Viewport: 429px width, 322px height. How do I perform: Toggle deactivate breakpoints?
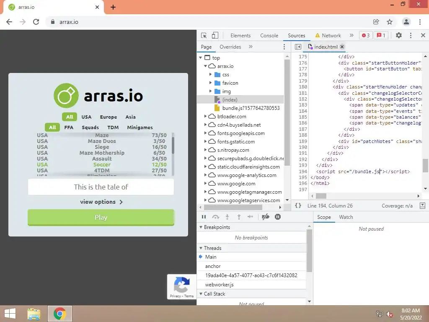tap(265, 217)
